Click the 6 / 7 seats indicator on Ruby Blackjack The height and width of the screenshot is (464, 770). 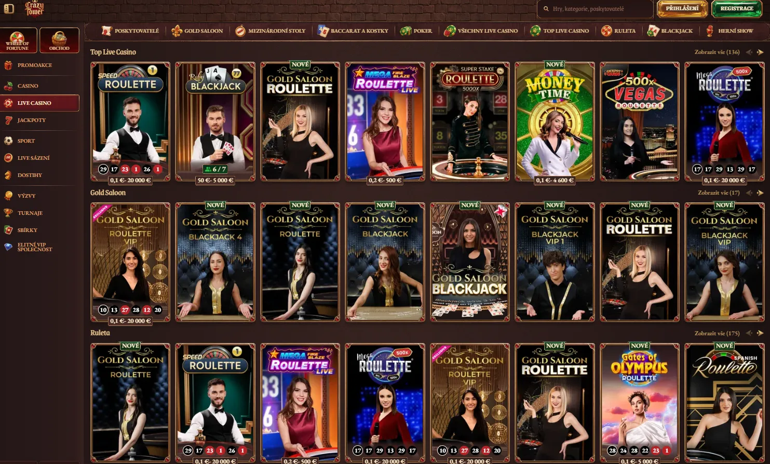coord(215,169)
